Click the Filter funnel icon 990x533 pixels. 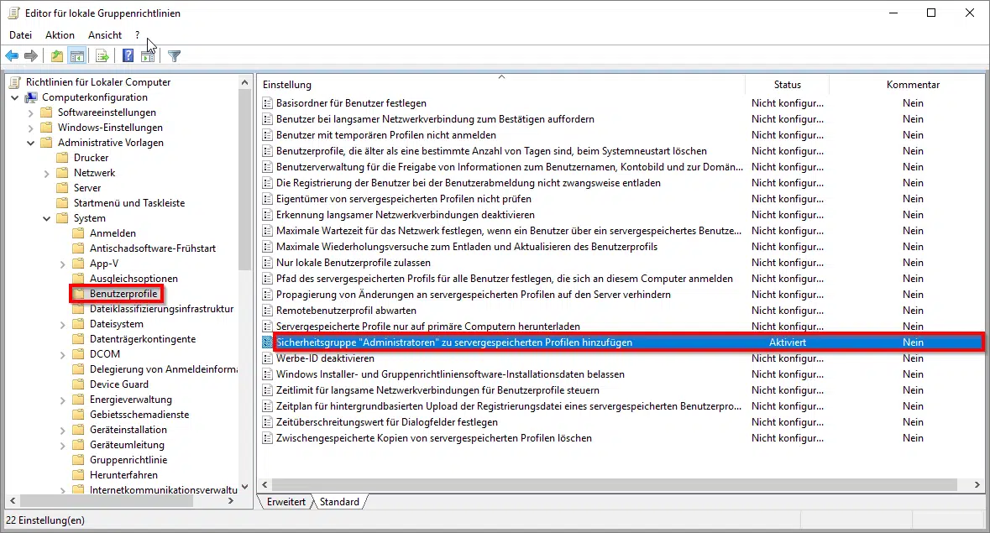click(174, 56)
